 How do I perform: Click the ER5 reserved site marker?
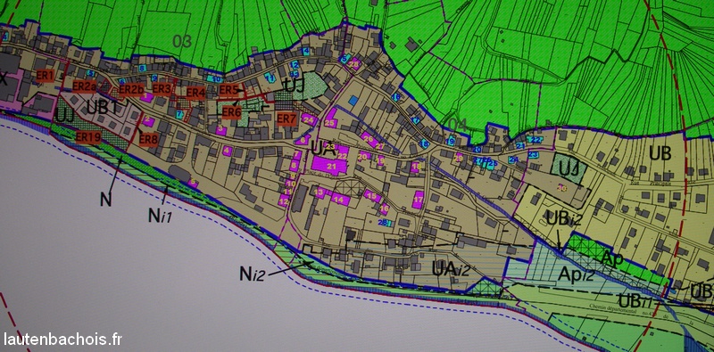[x=228, y=90]
